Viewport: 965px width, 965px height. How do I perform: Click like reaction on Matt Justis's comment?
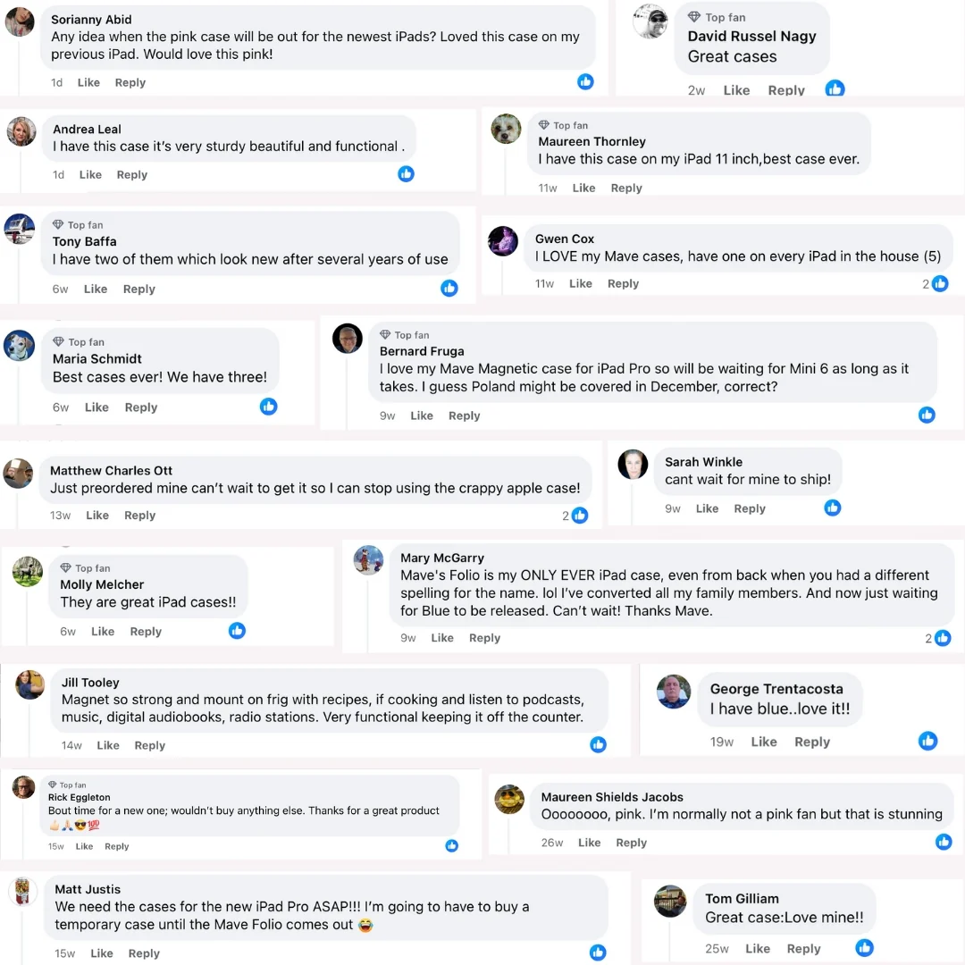click(598, 952)
